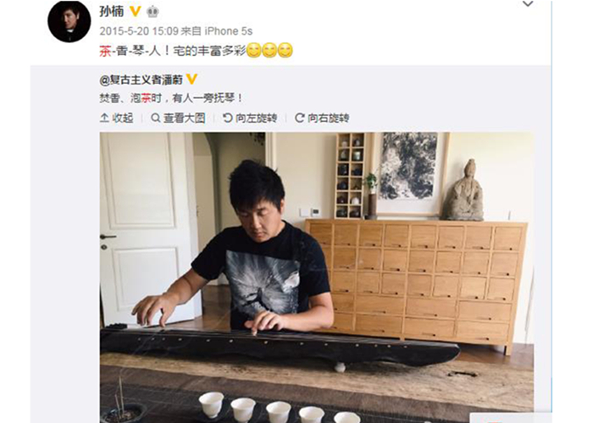
Task: Click the third smiling emoji in post
Action: [x=285, y=51]
